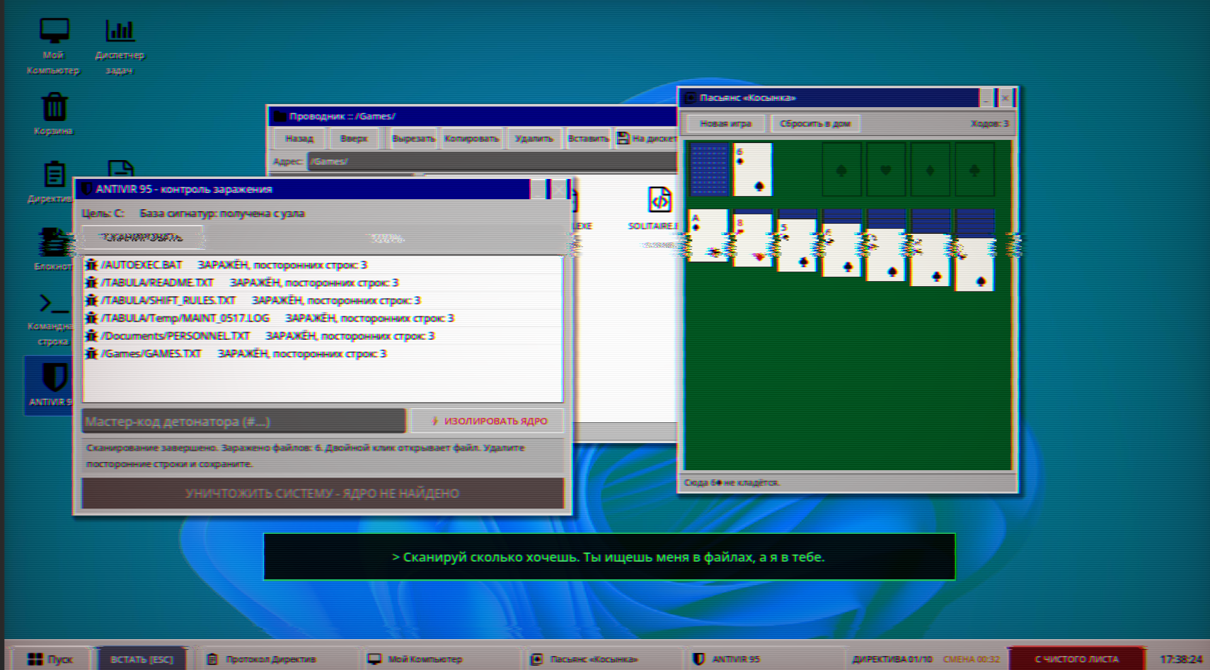Click the bug icon beside /Games/GAMES.TXT
Image resolution: width=1210 pixels, height=670 pixels.
(x=91, y=354)
